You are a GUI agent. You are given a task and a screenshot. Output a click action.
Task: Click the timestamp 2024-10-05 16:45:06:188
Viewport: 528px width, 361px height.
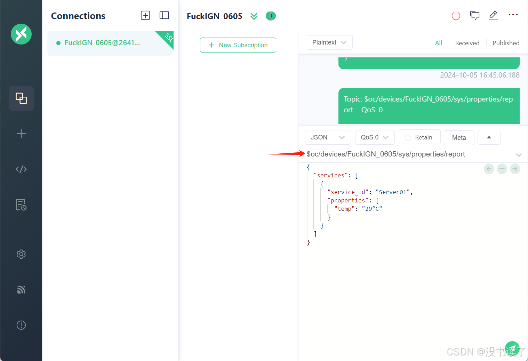480,75
